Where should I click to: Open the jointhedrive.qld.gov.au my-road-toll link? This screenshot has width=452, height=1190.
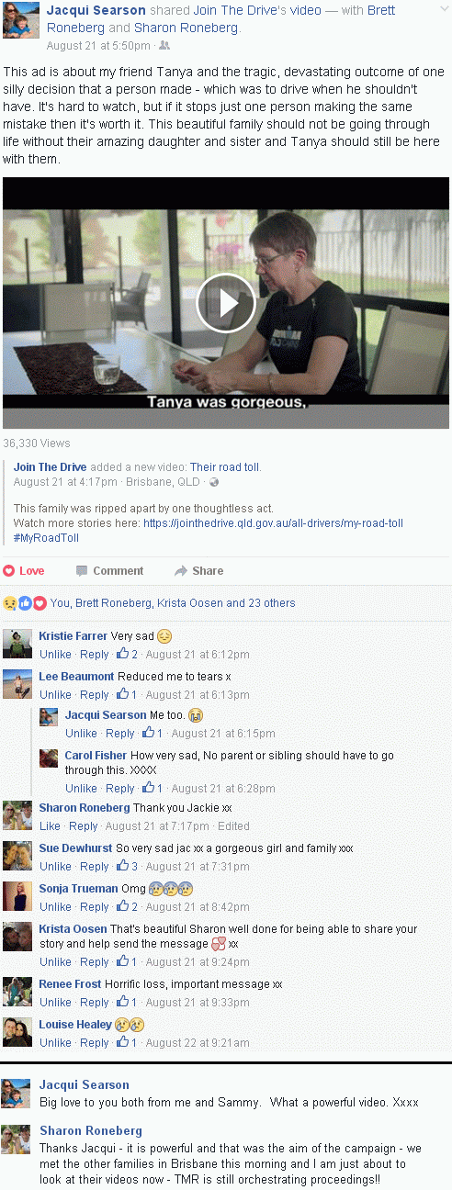(273, 523)
